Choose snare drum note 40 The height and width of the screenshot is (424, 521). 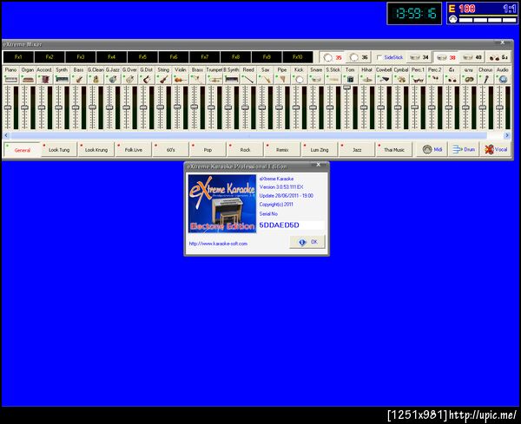coord(472,57)
